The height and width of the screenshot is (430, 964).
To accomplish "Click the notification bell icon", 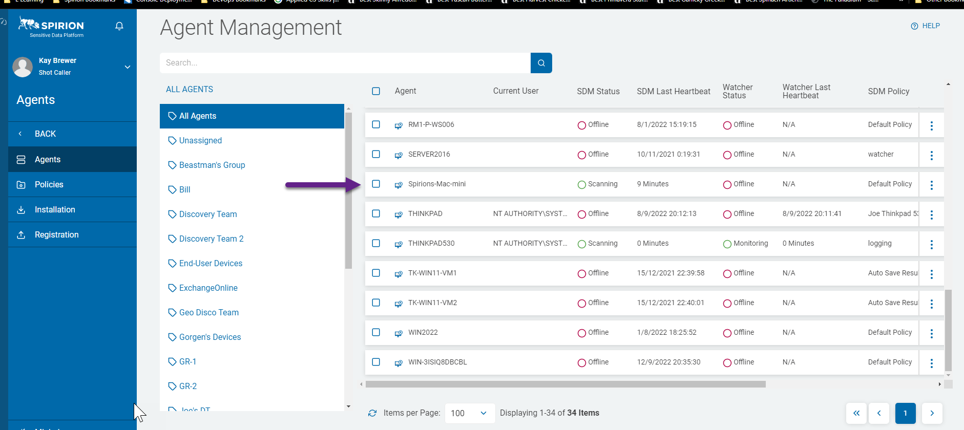I will pyautogui.click(x=119, y=26).
